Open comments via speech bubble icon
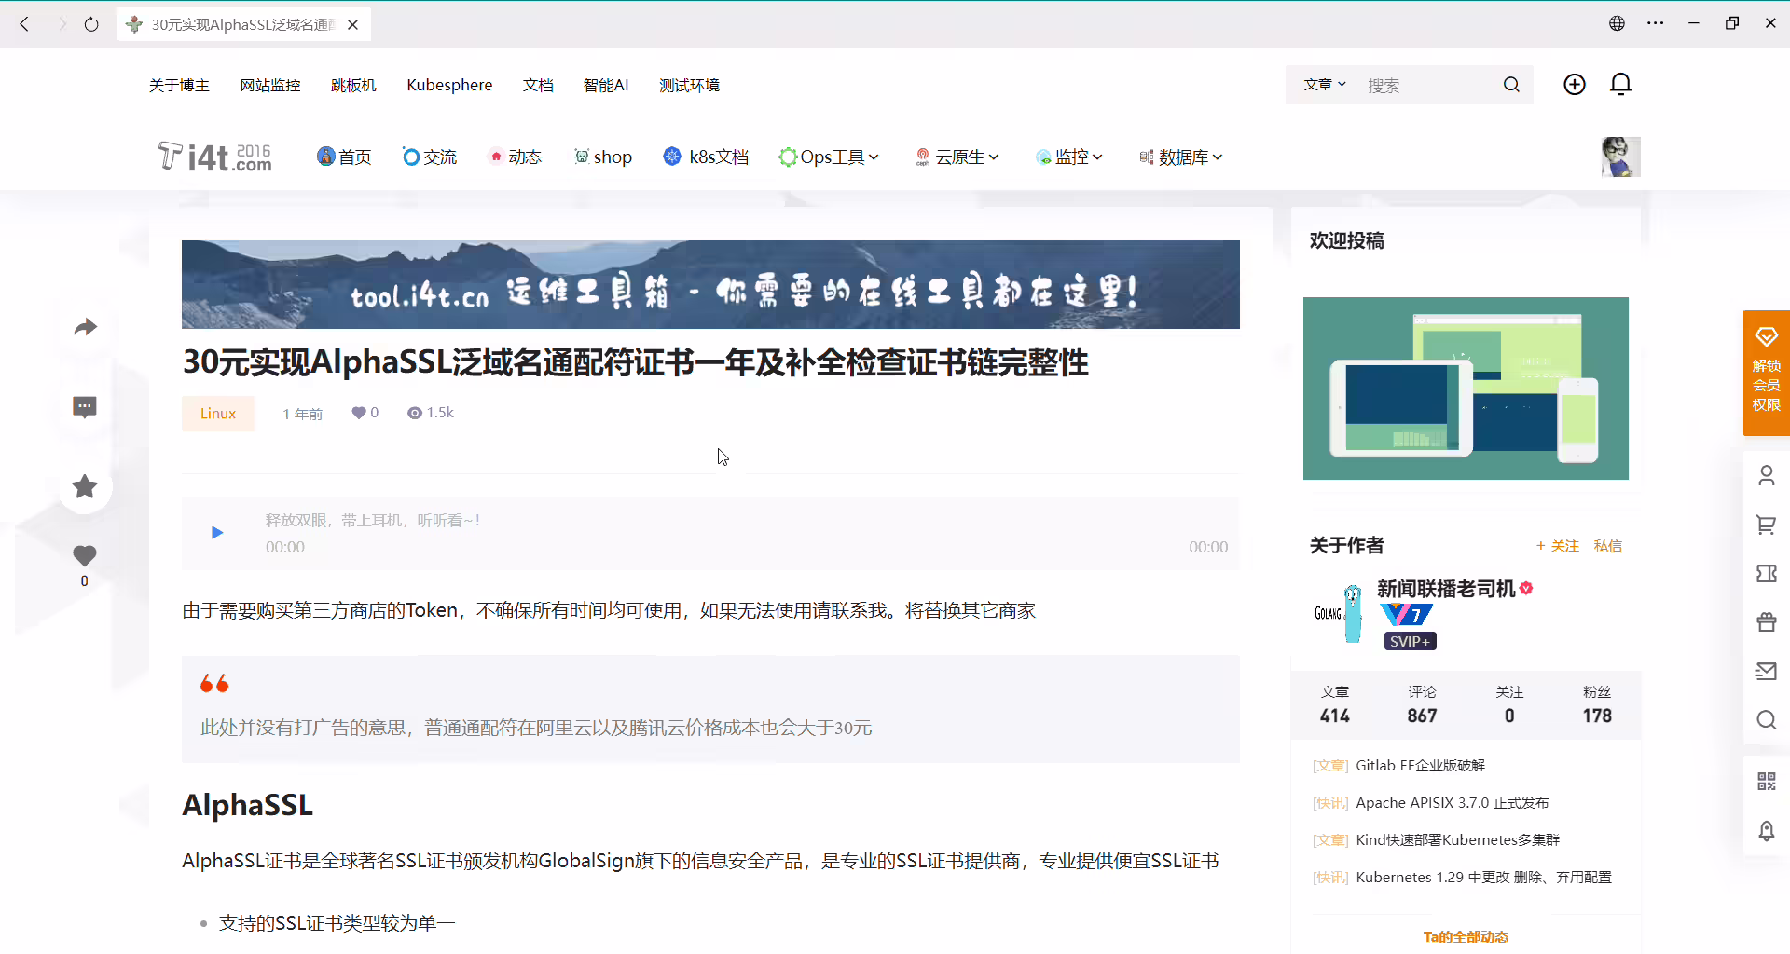1790x954 pixels. point(85,407)
